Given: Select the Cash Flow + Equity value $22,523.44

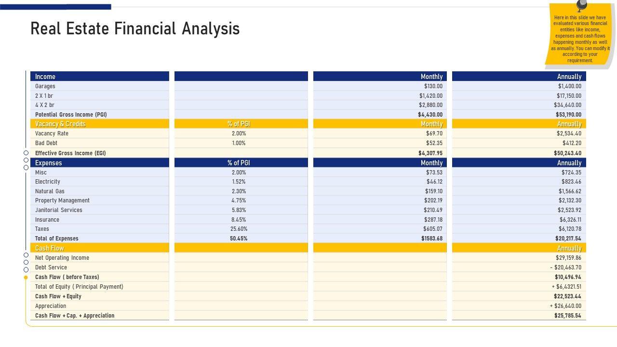Looking at the screenshot, I should (567, 296).
